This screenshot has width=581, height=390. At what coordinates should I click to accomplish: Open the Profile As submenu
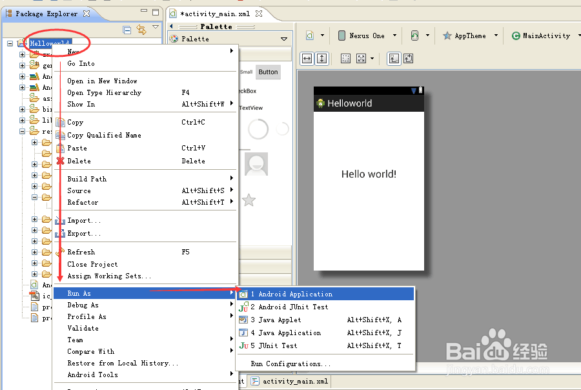(145, 316)
